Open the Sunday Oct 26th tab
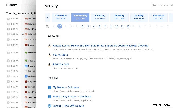 point(139,17)
